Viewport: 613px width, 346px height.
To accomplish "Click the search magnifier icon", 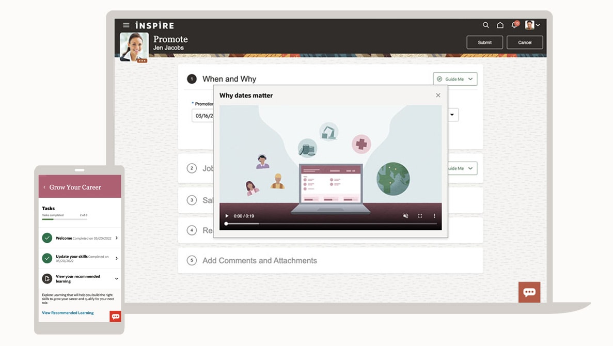I will (x=485, y=25).
